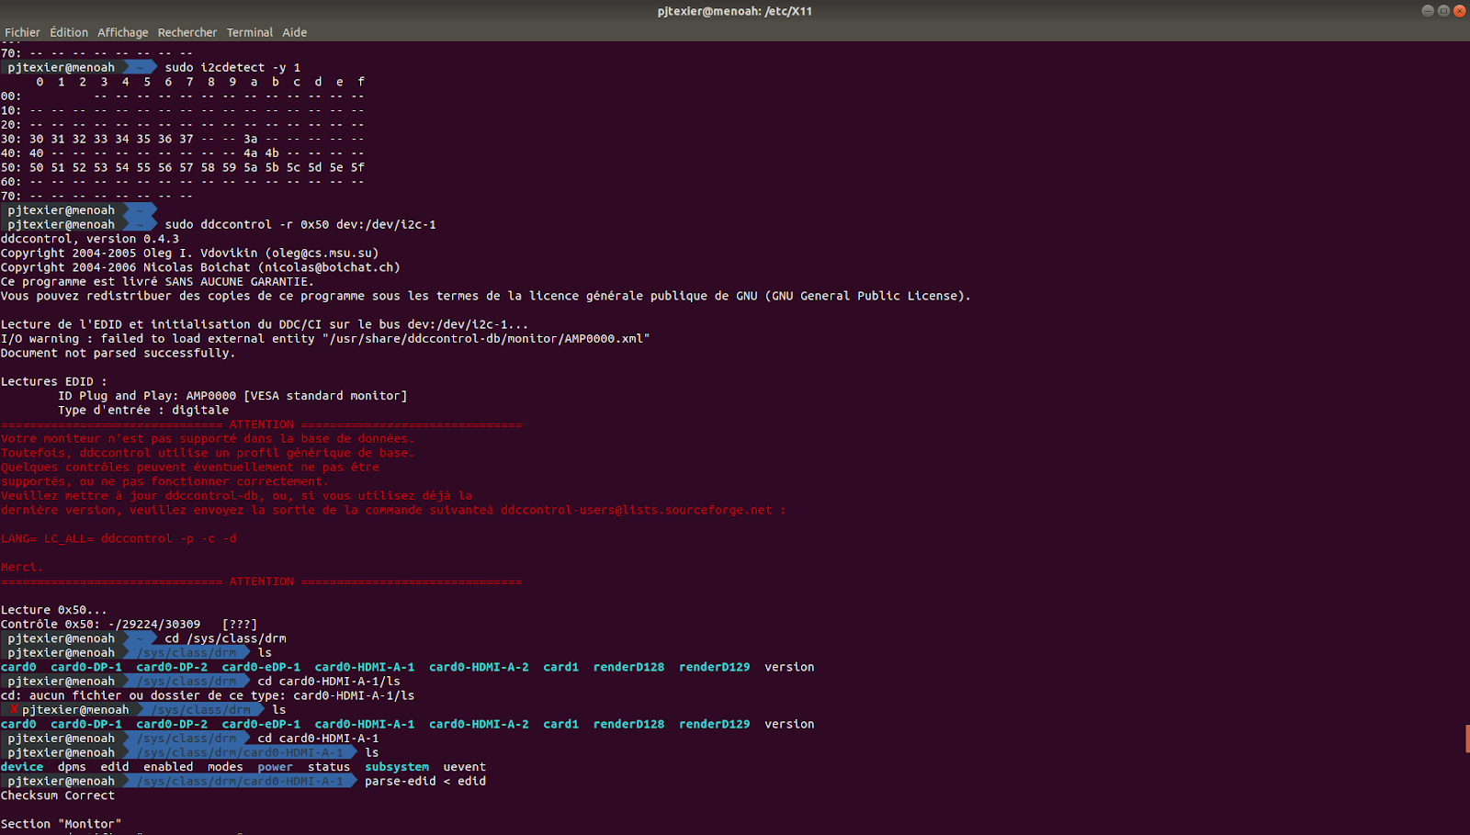Click the red error X in prompt
Screen dimensions: 1470x835
(13, 710)
